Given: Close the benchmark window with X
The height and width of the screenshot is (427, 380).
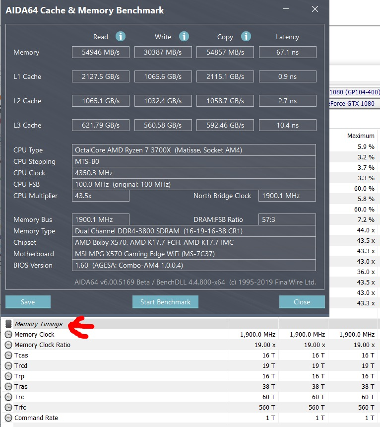Looking at the screenshot, I should 315,9.
